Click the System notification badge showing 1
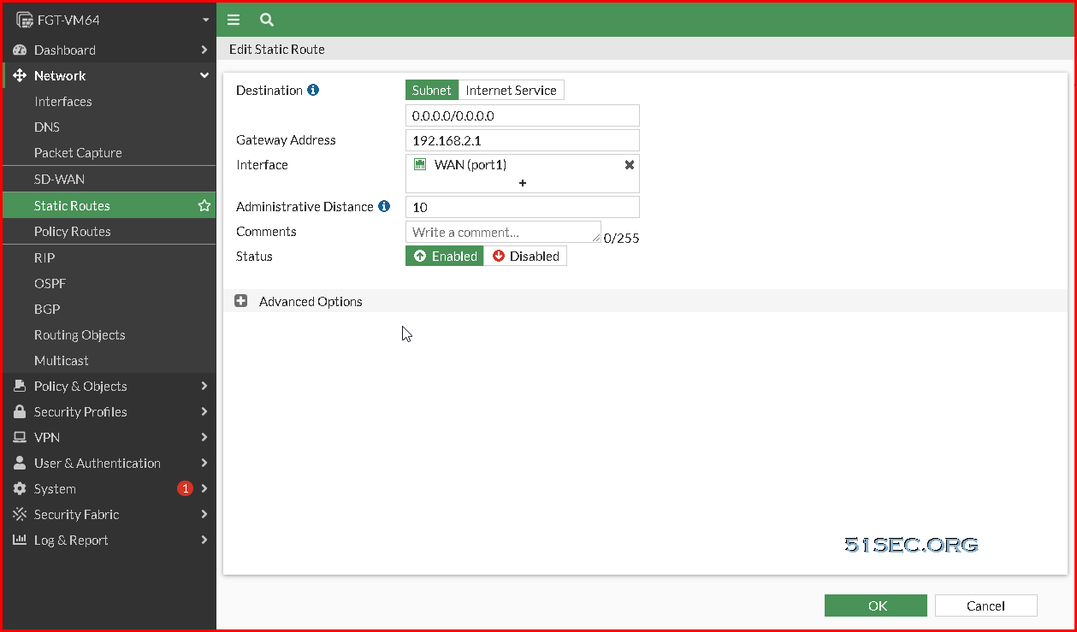Image resolution: width=1077 pixels, height=632 pixels. (x=185, y=488)
